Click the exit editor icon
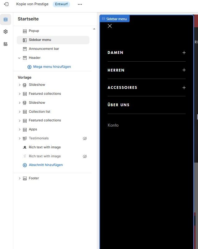Image resolution: width=198 pixels, height=249 pixels. (6, 4)
